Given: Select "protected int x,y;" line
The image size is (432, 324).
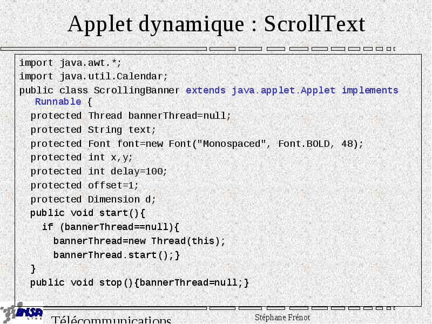Looking at the screenshot, I should [82, 158].
